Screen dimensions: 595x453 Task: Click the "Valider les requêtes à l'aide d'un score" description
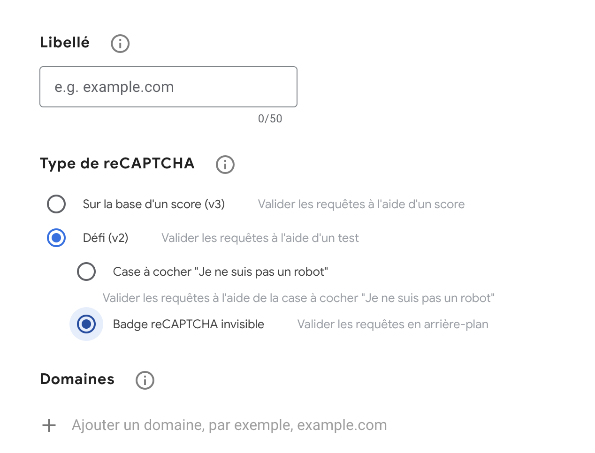pos(361,204)
